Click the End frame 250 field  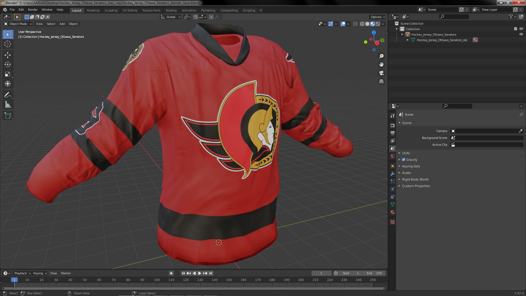coord(374,273)
